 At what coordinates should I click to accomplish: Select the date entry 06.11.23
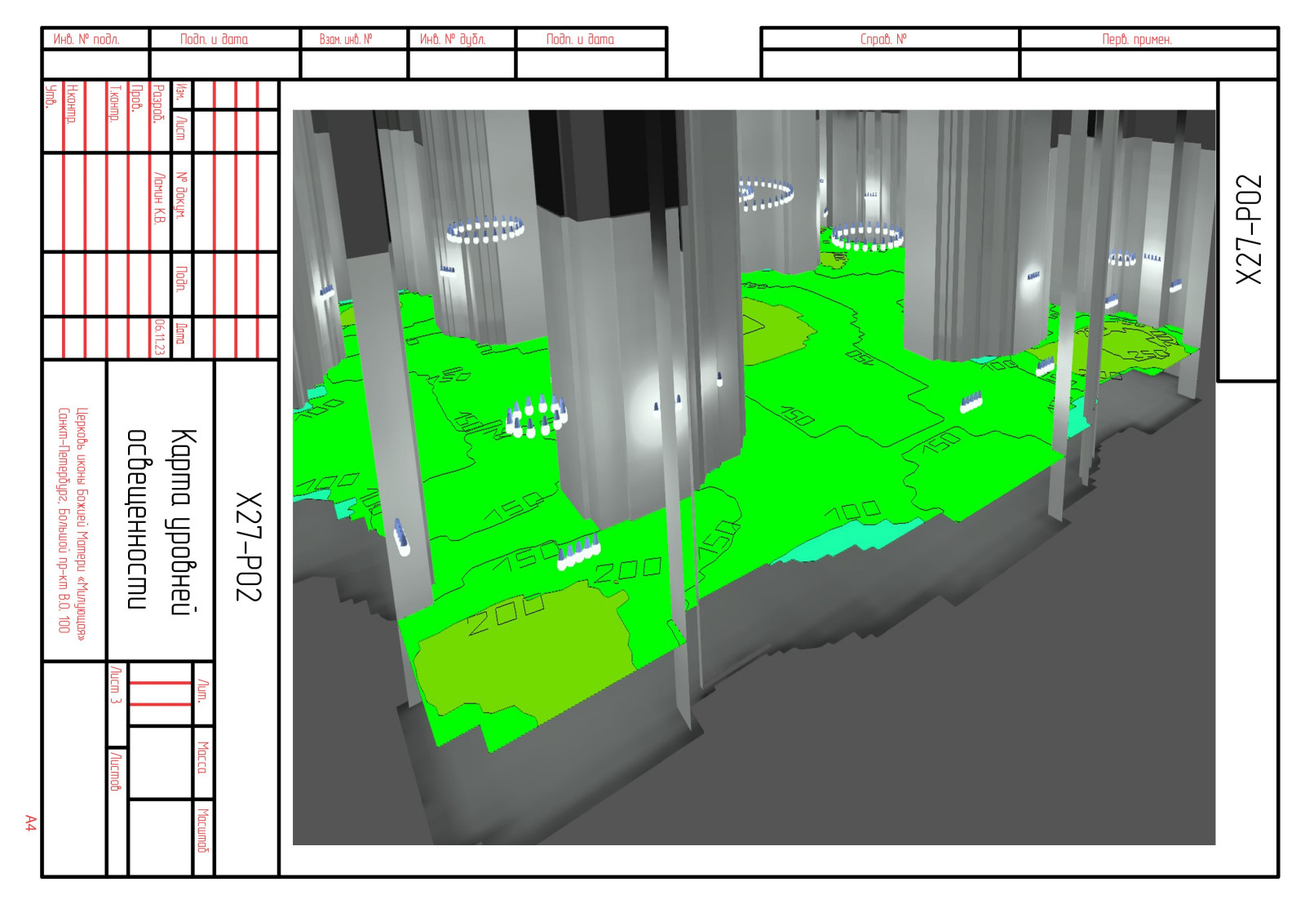(159, 337)
